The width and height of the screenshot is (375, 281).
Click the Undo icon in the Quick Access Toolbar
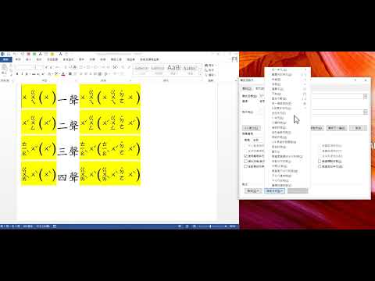click(15, 54)
